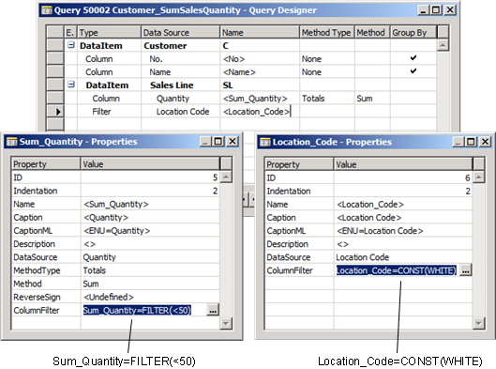The width and height of the screenshot is (496, 369).
Task: Select the <Sum_Quantity> name cell in designer
Action: [x=260, y=99]
